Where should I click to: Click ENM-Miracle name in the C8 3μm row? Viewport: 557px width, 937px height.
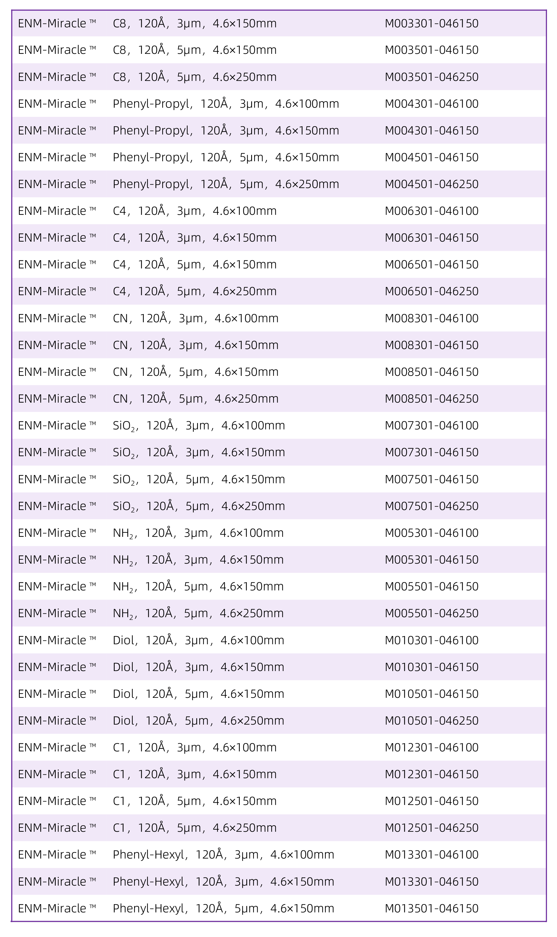pyautogui.click(x=57, y=24)
